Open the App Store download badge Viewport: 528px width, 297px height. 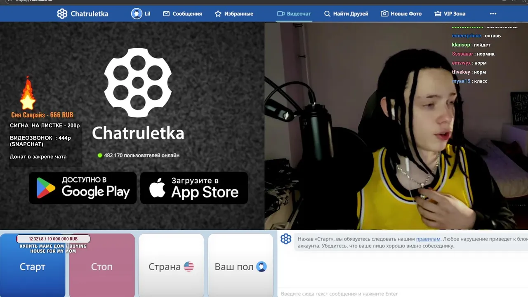(x=194, y=188)
